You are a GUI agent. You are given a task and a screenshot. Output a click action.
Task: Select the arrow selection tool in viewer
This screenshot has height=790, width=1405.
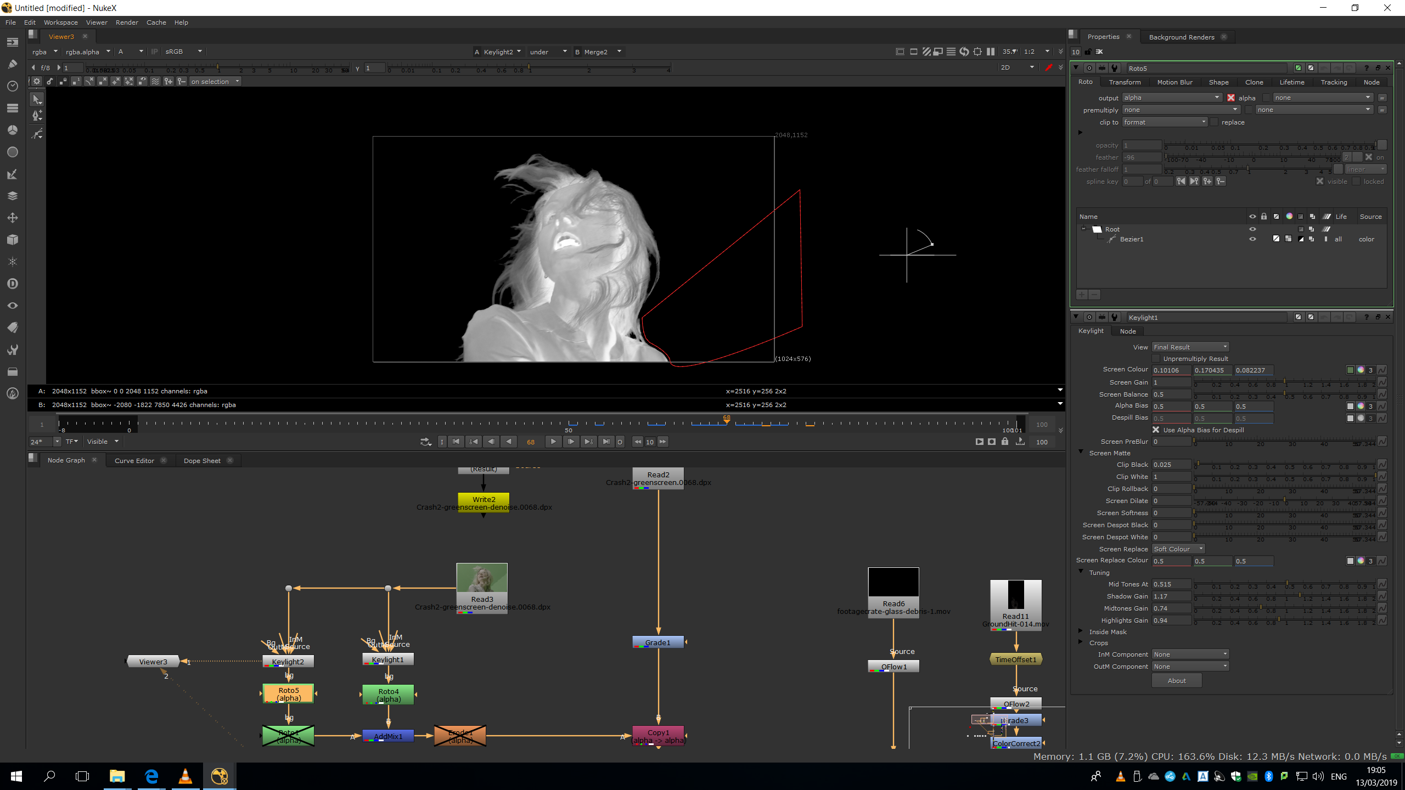tap(37, 99)
